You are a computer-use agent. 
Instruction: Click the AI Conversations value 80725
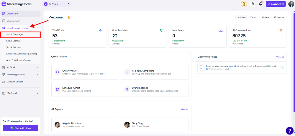pyautogui.click(x=239, y=36)
